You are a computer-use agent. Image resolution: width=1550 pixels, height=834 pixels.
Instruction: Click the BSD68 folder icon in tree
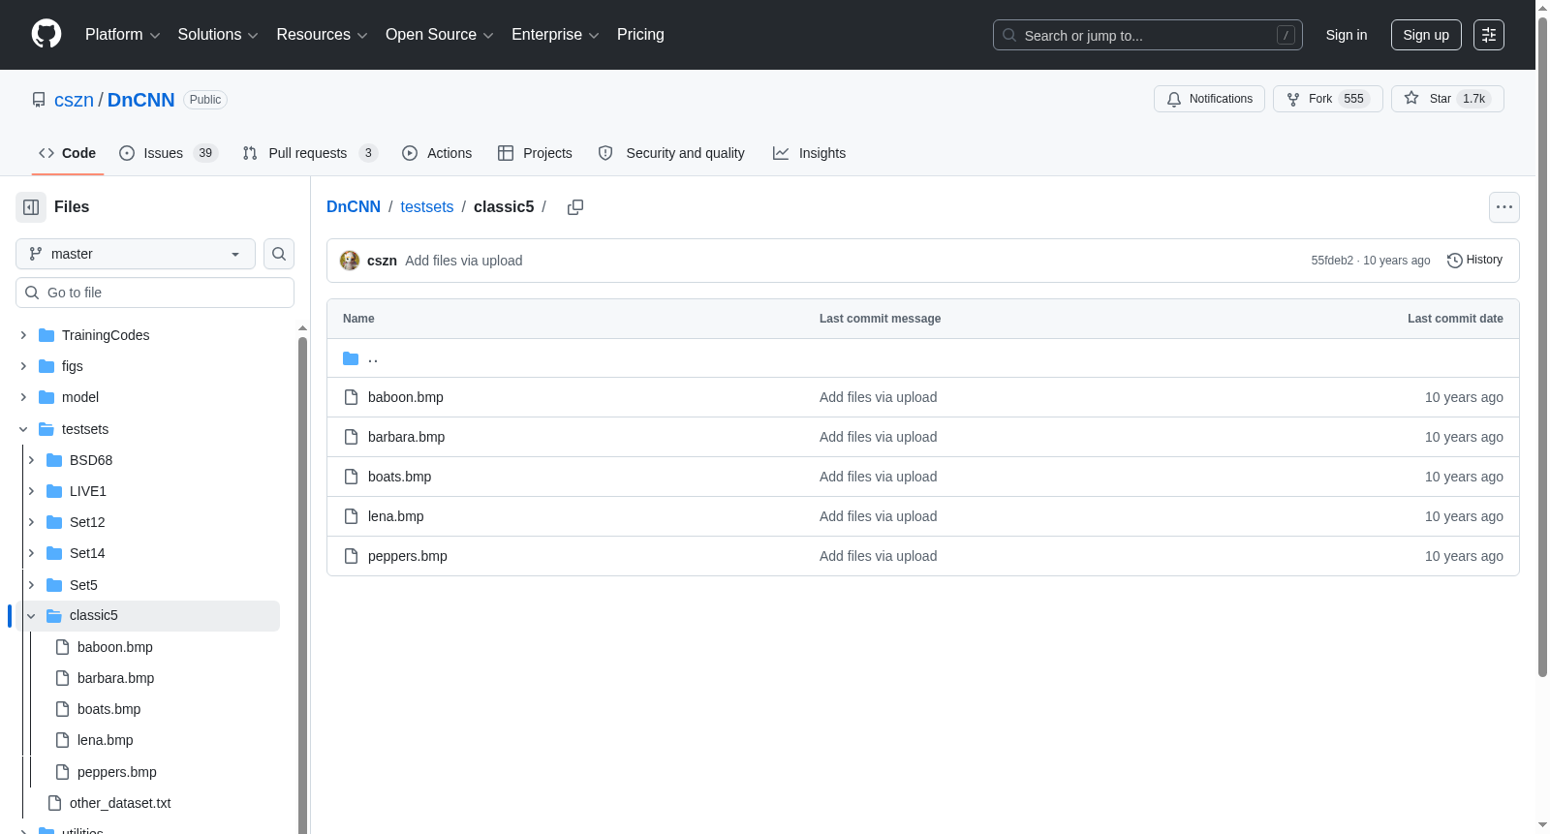point(54,460)
